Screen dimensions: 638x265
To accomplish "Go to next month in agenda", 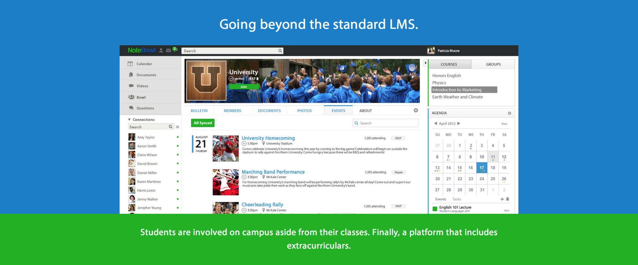I will click(459, 124).
